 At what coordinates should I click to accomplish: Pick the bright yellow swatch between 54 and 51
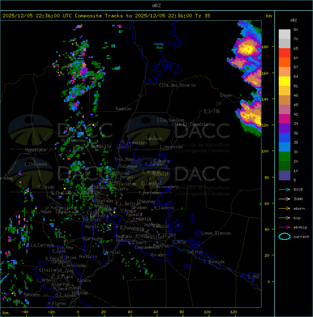tap(284, 81)
